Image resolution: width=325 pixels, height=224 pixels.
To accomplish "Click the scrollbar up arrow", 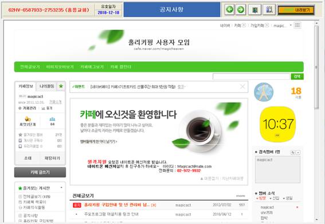I will pos(316,23).
